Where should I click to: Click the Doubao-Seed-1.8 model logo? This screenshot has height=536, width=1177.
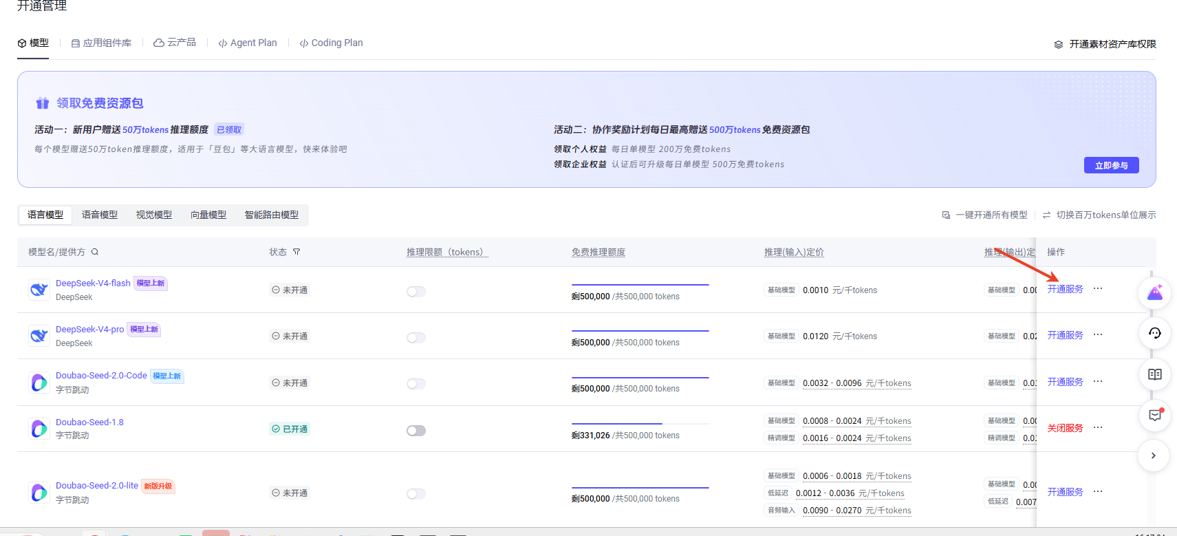pos(39,429)
